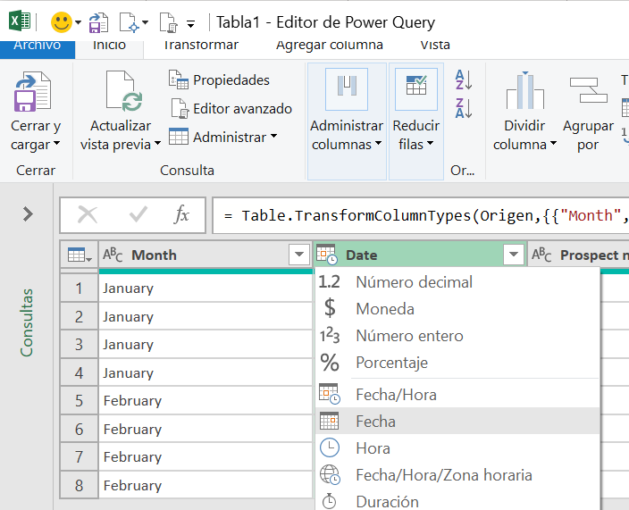Screen dimensions: 629x510
Task: Click the Reducir filas icon
Action: pyautogui.click(x=416, y=89)
